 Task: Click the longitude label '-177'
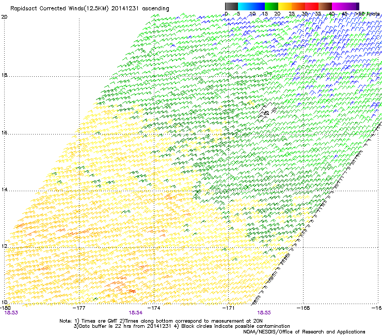click(x=79, y=308)
